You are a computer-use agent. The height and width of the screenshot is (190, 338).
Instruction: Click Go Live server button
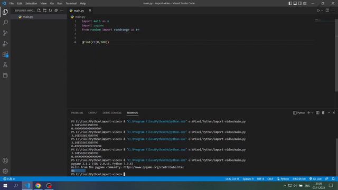316,179
